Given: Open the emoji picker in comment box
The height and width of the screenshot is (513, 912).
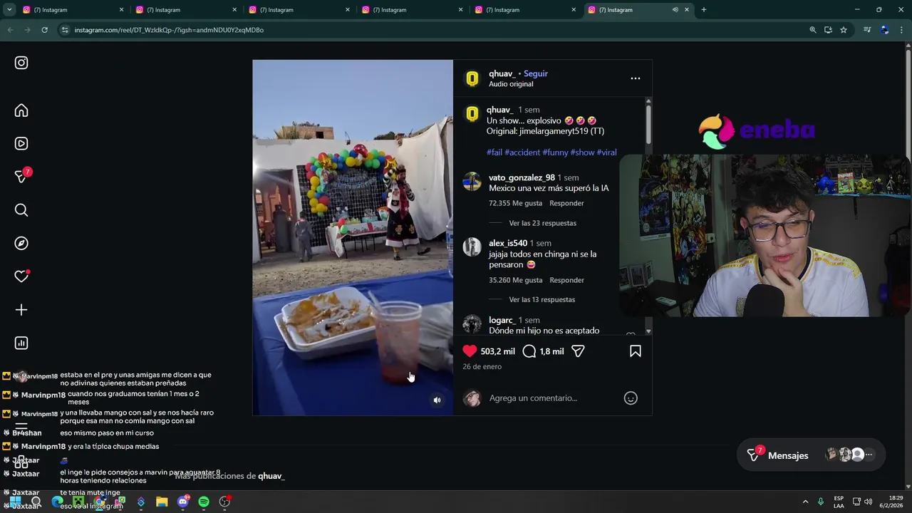Looking at the screenshot, I should pos(631,398).
